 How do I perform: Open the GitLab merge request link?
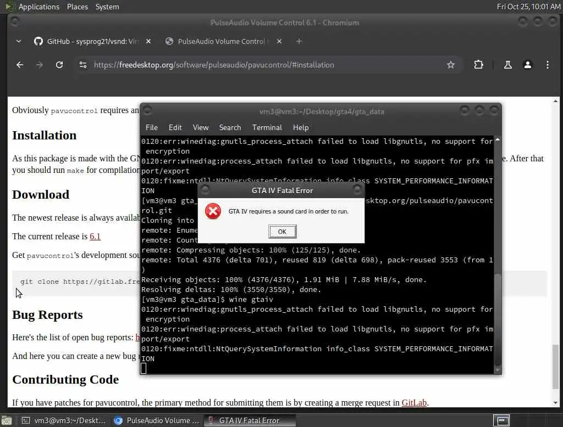pos(414,403)
